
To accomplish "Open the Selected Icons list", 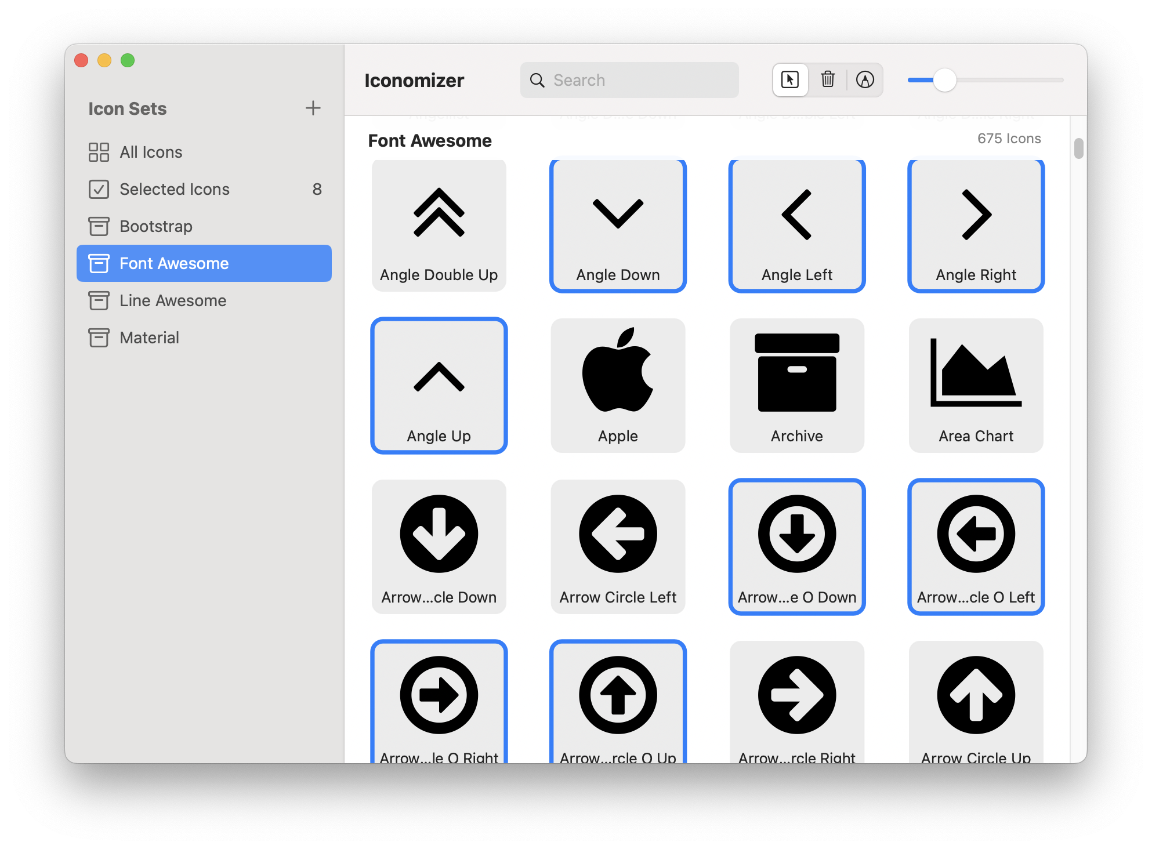I will click(x=174, y=189).
